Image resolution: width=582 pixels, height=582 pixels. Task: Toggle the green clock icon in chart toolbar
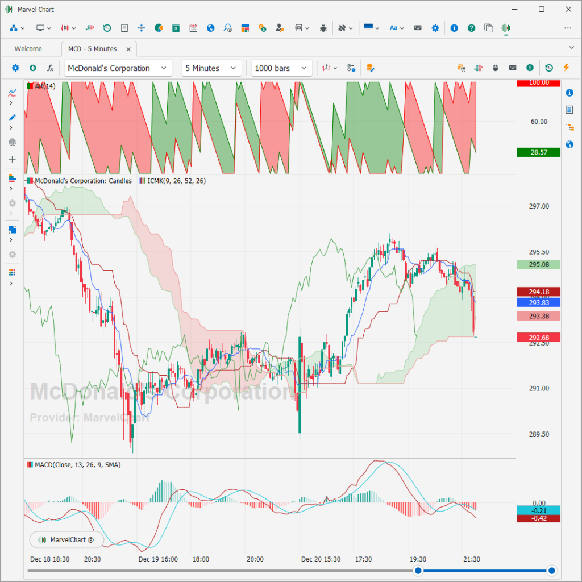pyautogui.click(x=549, y=68)
